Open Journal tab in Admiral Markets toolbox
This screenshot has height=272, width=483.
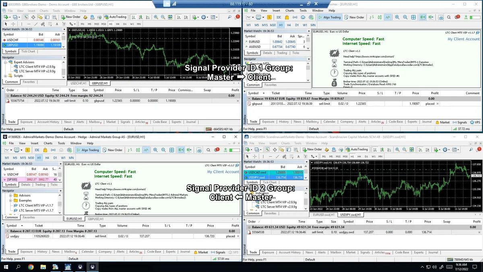click(185, 252)
